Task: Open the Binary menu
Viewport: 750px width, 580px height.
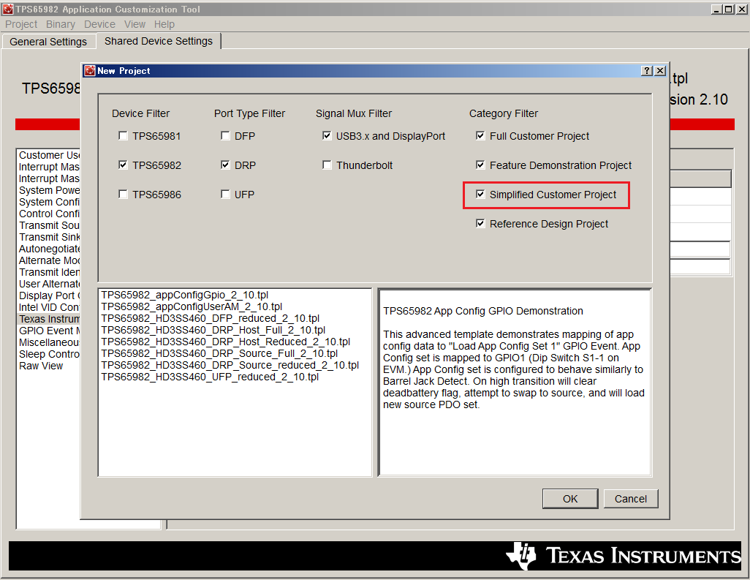Action: tap(60, 24)
